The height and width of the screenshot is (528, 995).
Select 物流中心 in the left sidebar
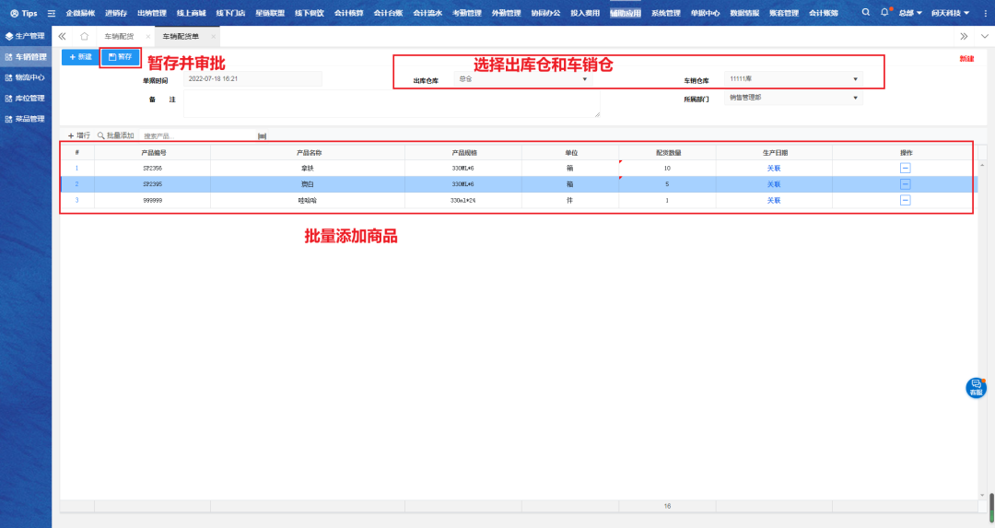[x=29, y=77]
